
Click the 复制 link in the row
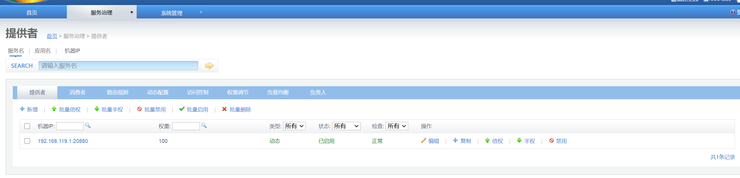[x=466, y=141]
